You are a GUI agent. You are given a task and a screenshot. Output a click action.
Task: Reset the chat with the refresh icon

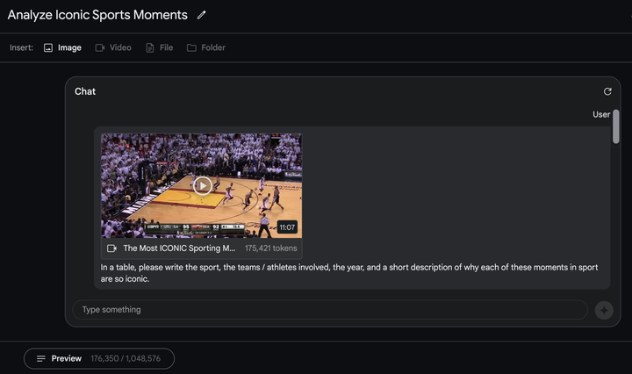607,91
